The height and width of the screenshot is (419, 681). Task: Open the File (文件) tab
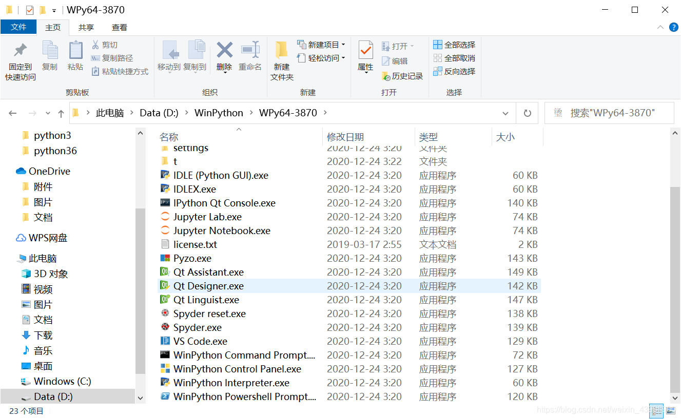pos(18,27)
